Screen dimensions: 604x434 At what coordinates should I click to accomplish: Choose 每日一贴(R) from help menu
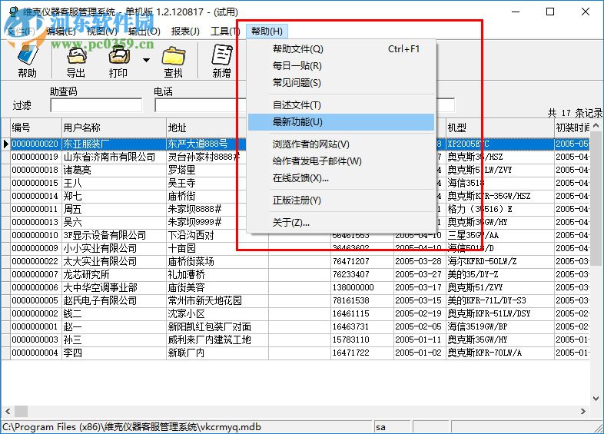tap(341, 66)
